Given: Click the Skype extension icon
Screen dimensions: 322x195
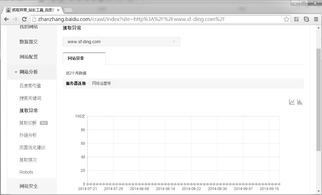Looking at the screenshot, I should tap(306, 19).
